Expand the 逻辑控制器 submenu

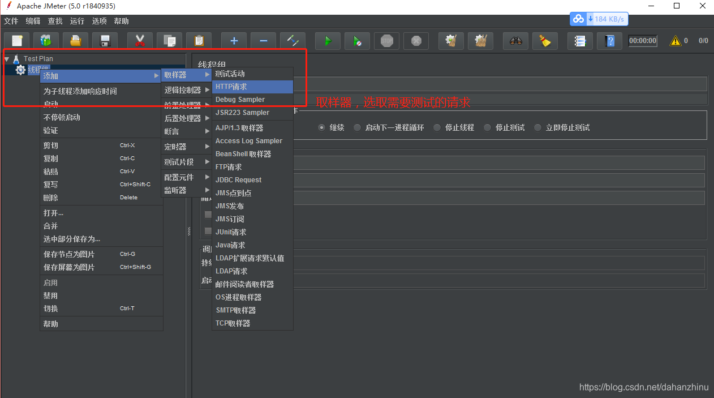click(187, 90)
